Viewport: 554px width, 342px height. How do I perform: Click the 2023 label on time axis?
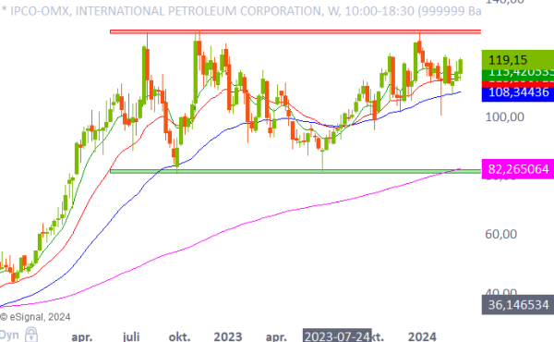tap(228, 336)
